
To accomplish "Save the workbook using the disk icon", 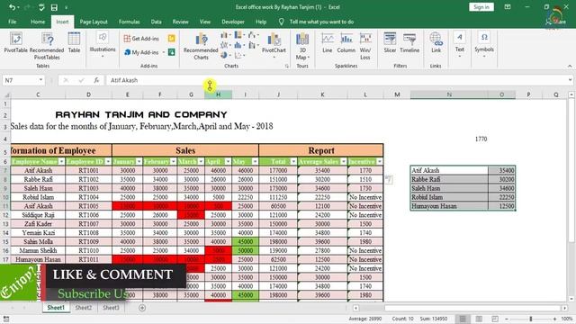I will 54,7.
